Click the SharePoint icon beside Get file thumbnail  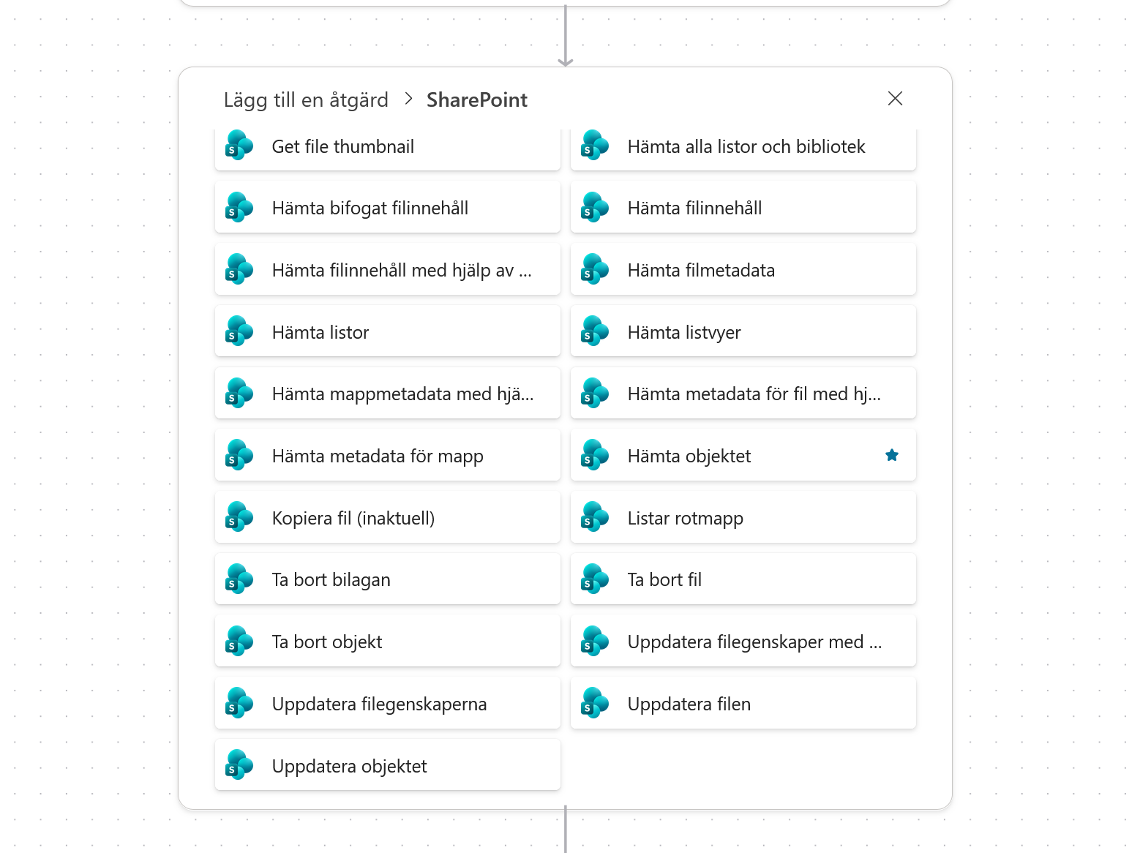tap(239, 146)
